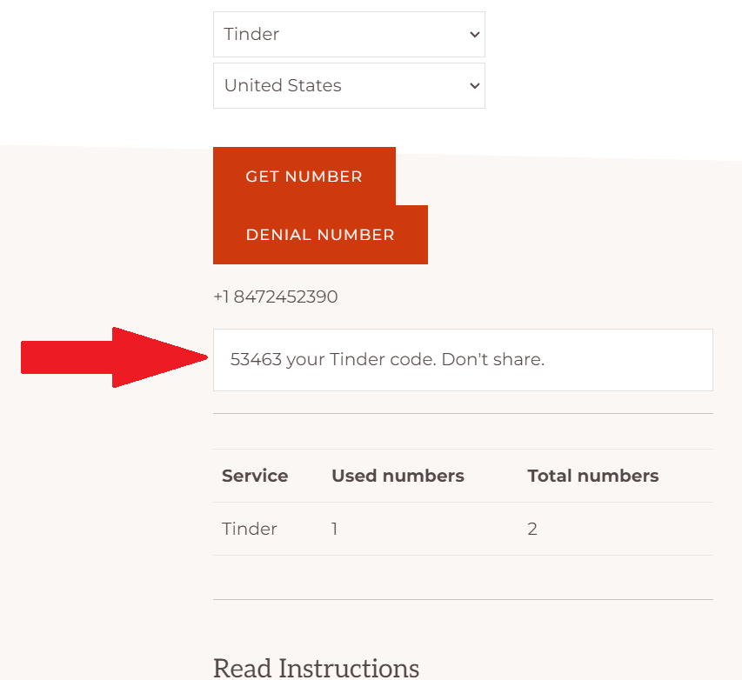
Task: Select the Tinder row in the table
Action: point(250,530)
